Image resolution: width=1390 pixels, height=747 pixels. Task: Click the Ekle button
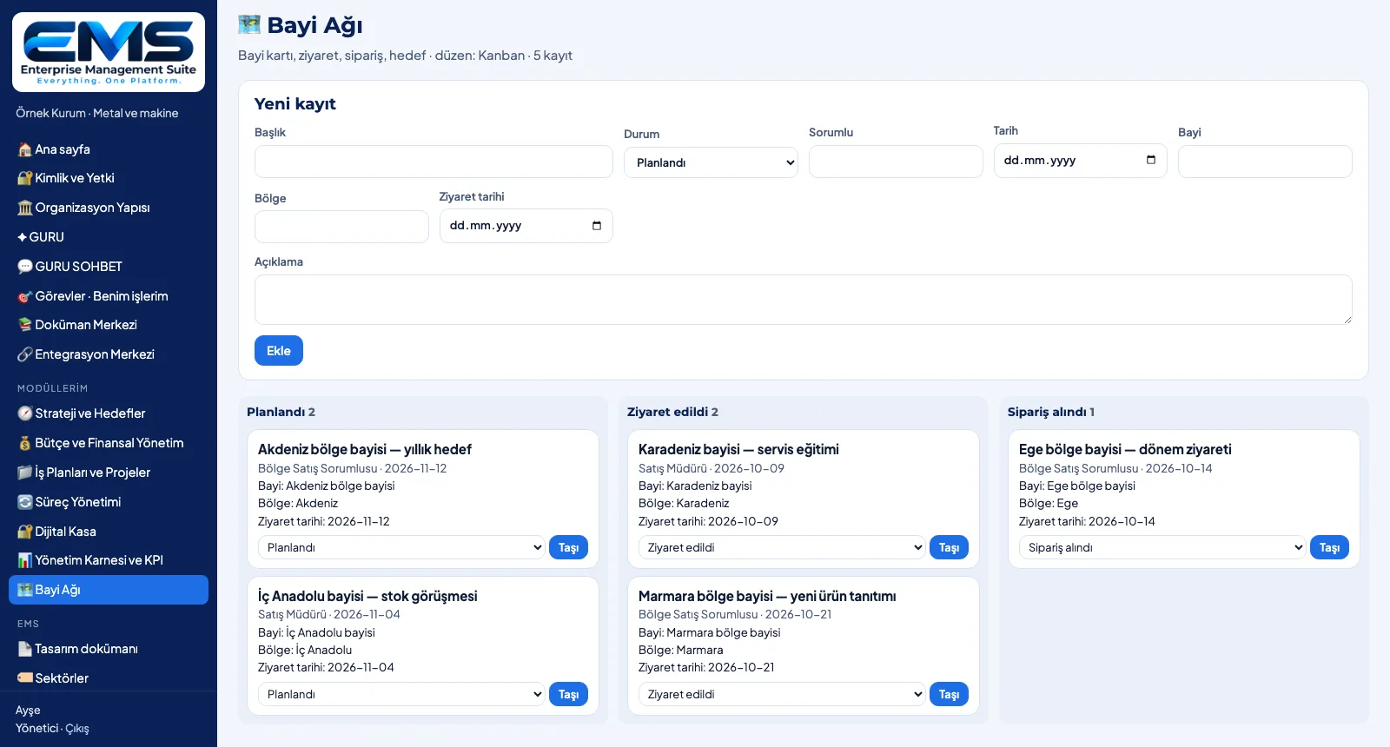(279, 351)
